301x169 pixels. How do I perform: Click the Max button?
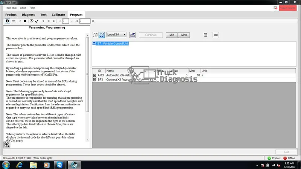(x=184, y=35)
